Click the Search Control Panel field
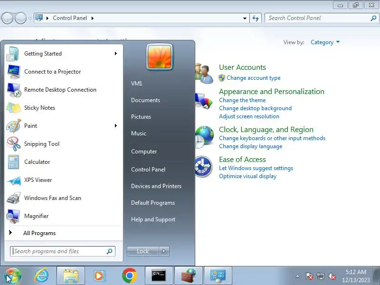This screenshot has height=285, width=380. 322,18
